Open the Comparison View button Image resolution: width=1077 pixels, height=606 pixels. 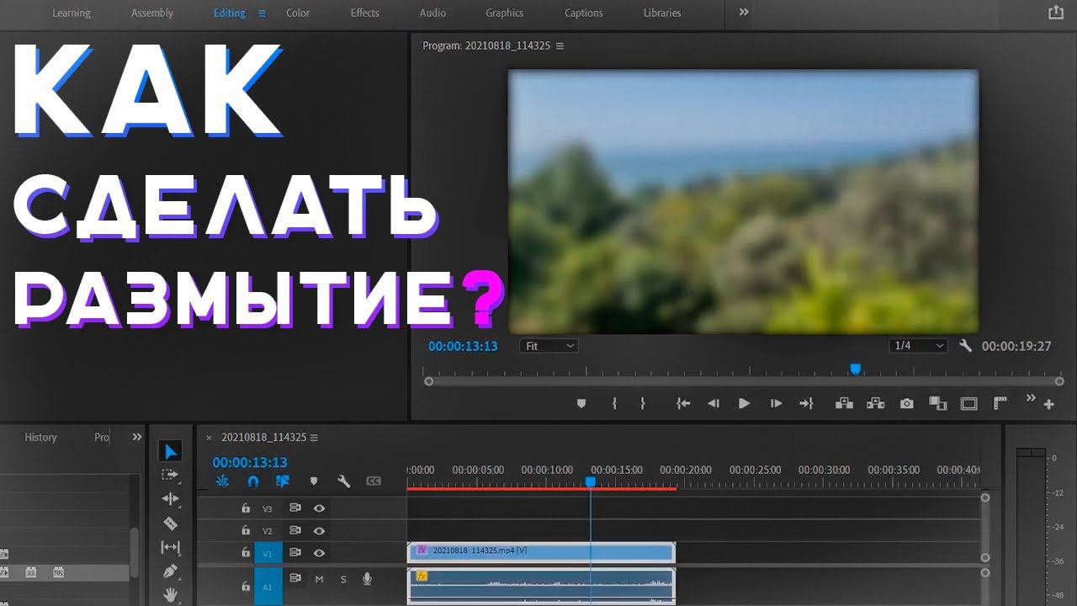pyautogui.click(x=937, y=404)
